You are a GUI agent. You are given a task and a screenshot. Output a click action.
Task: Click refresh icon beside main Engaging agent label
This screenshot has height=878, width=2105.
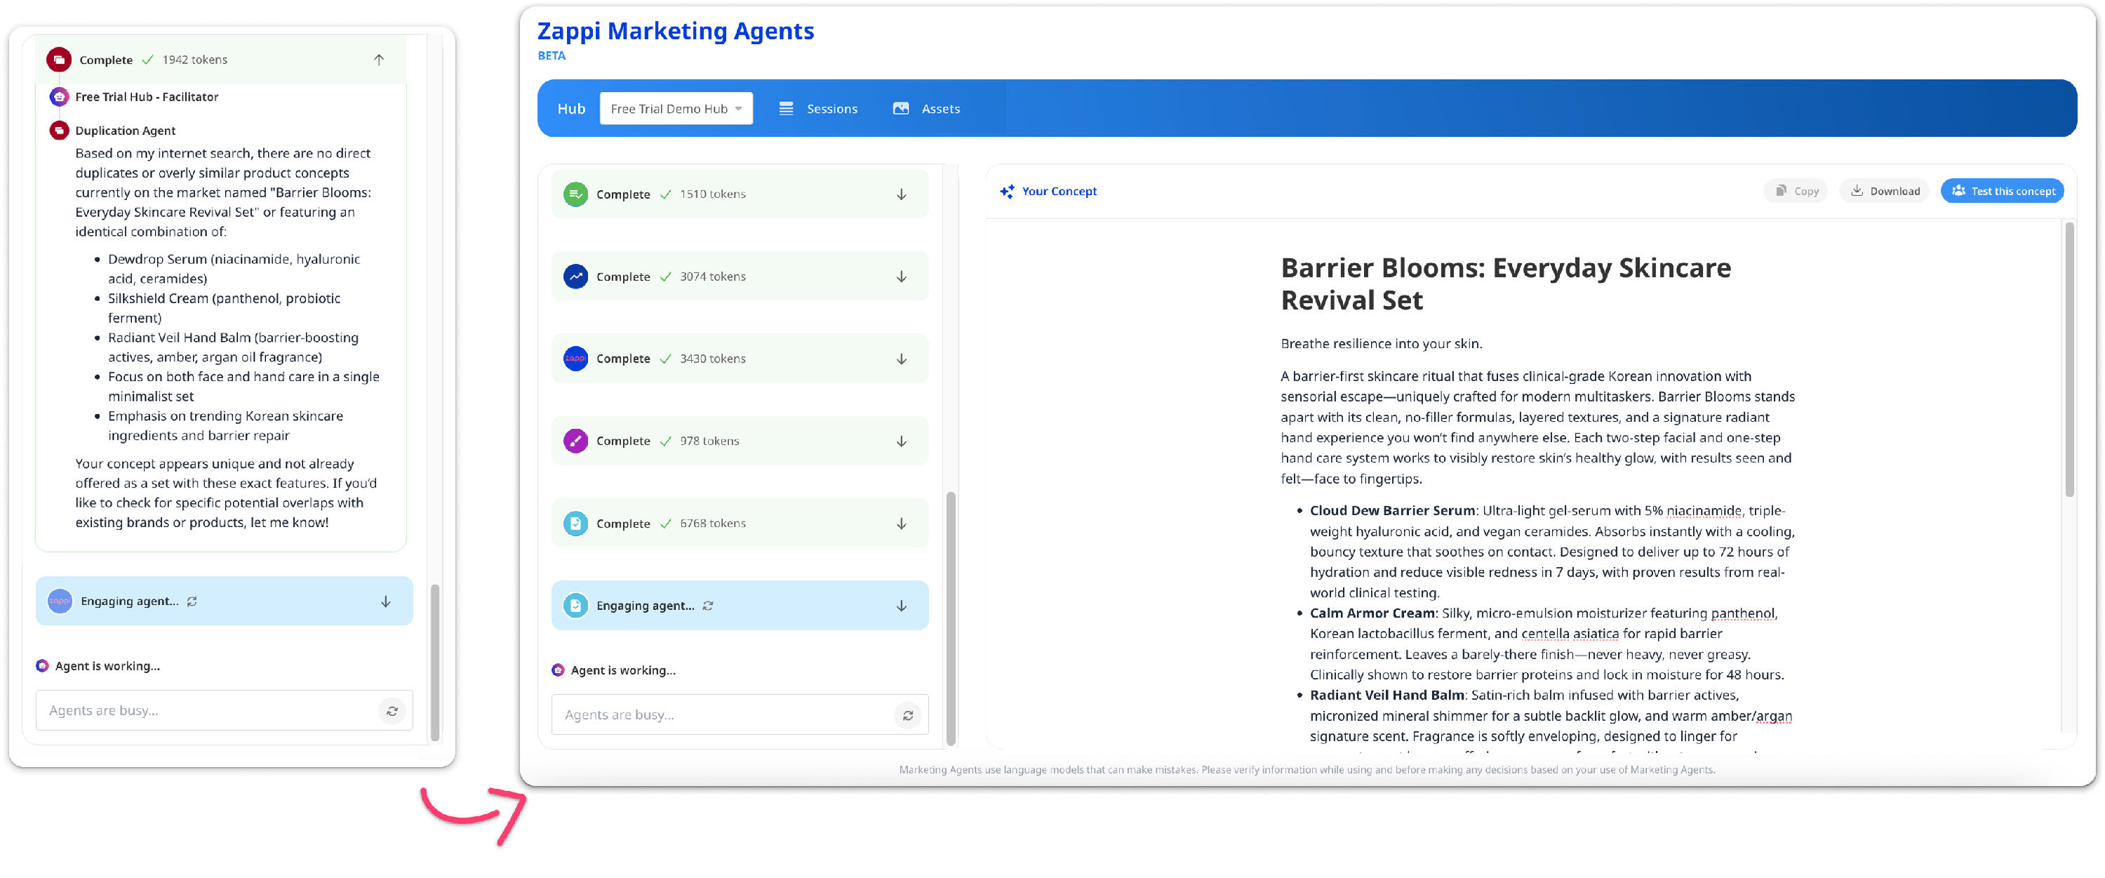pos(708,606)
